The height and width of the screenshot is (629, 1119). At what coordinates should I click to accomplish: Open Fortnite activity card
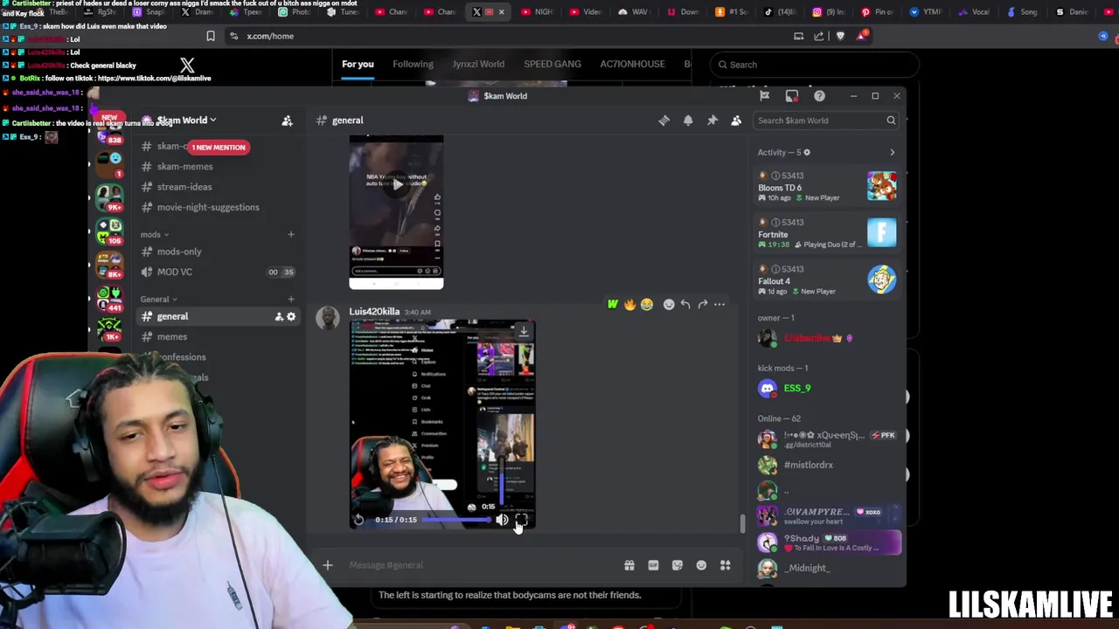click(827, 233)
